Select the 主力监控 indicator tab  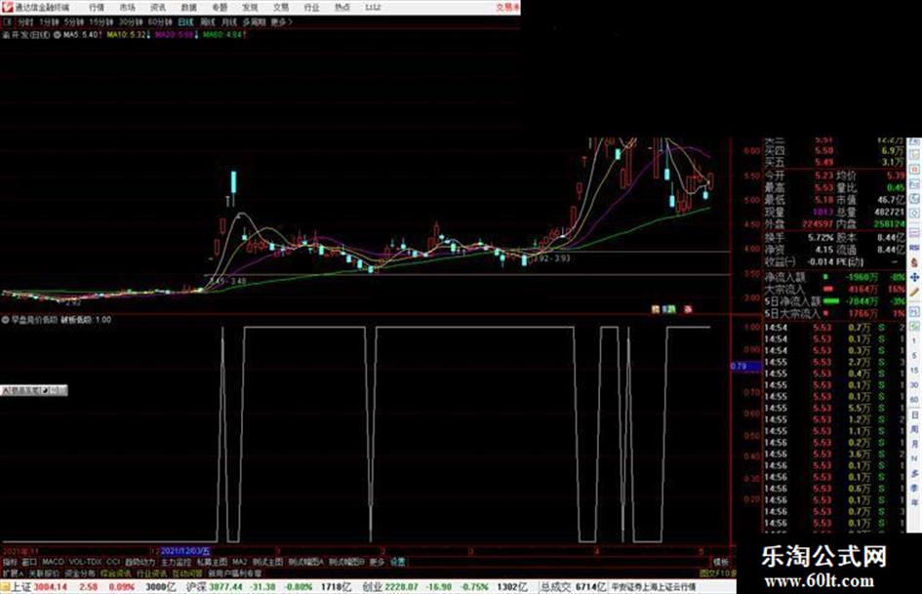point(177,562)
